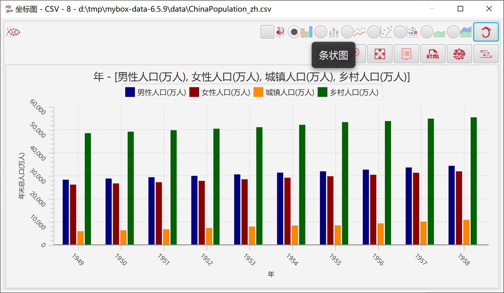Click the x-axis label 1950
Viewport: 504px width, 293px height.
tap(121, 259)
